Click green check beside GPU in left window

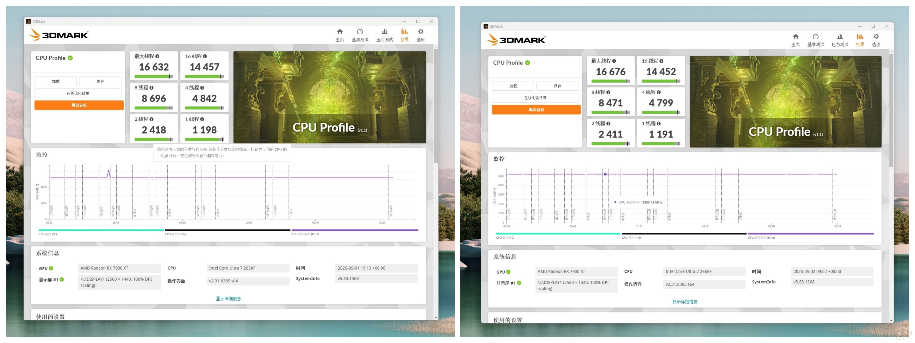(51, 269)
